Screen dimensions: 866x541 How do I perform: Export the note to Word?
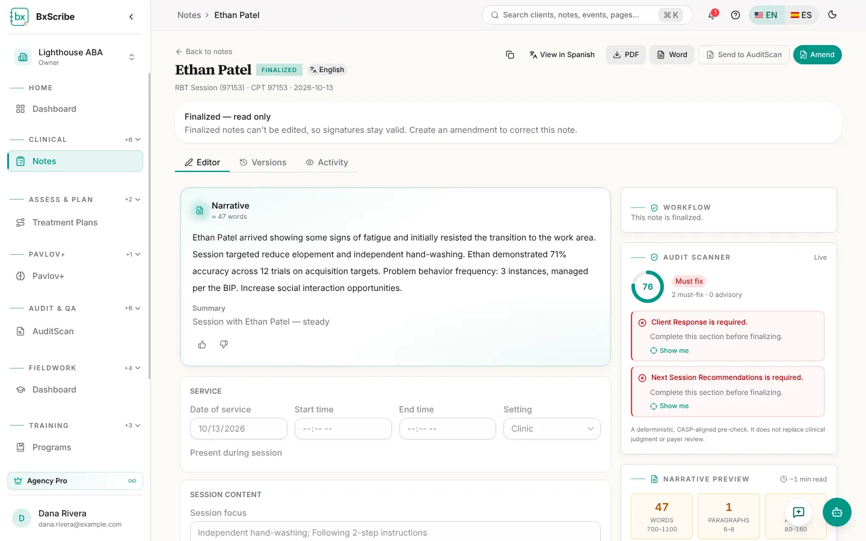(x=672, y=55)
